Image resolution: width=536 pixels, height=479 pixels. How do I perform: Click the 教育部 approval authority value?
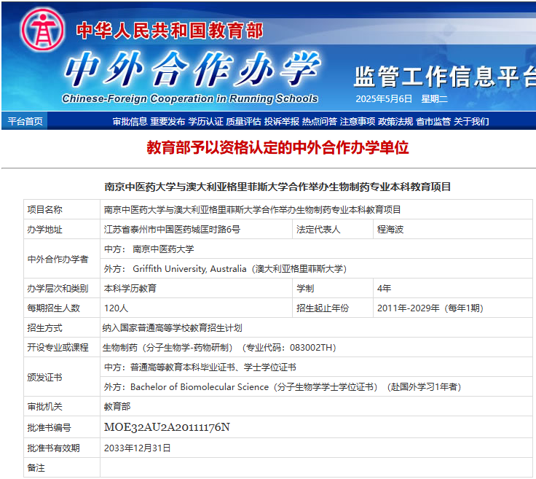117,407
